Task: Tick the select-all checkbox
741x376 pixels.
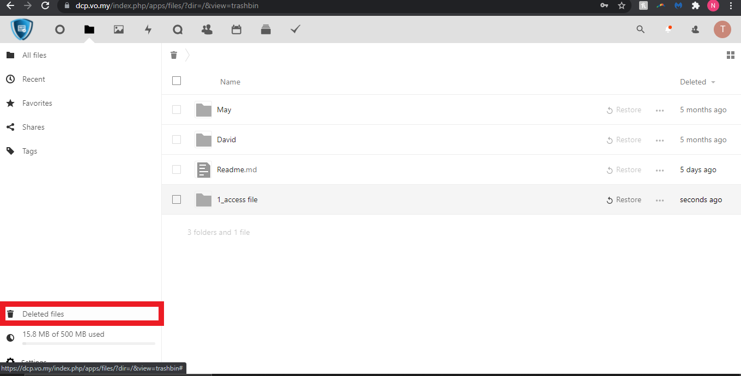Action: coord(177,81)
